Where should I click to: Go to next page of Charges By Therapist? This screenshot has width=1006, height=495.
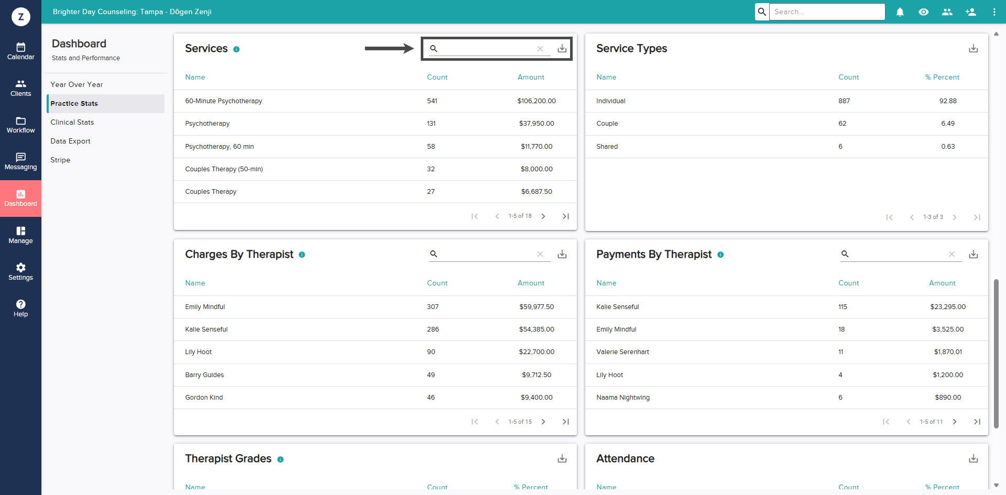(x=543, y=422)
